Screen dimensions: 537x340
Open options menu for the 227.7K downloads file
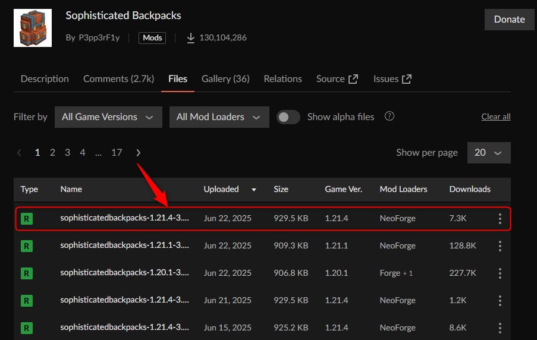coord(500,273)
